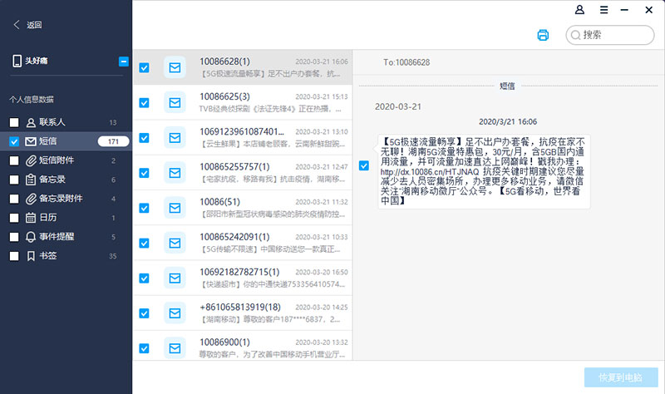Screen dimensions: 665x394
Task: Enable the 备忘录 checkbox
Action: [14, 180]
